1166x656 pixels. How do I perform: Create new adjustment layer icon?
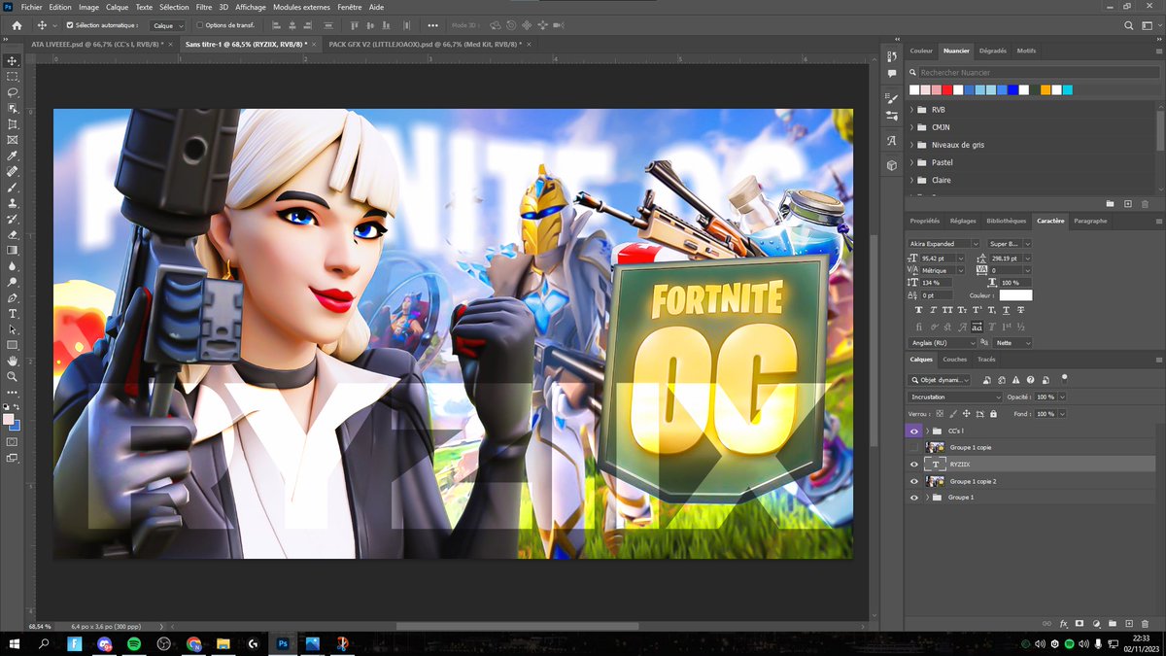point(1096,623)
